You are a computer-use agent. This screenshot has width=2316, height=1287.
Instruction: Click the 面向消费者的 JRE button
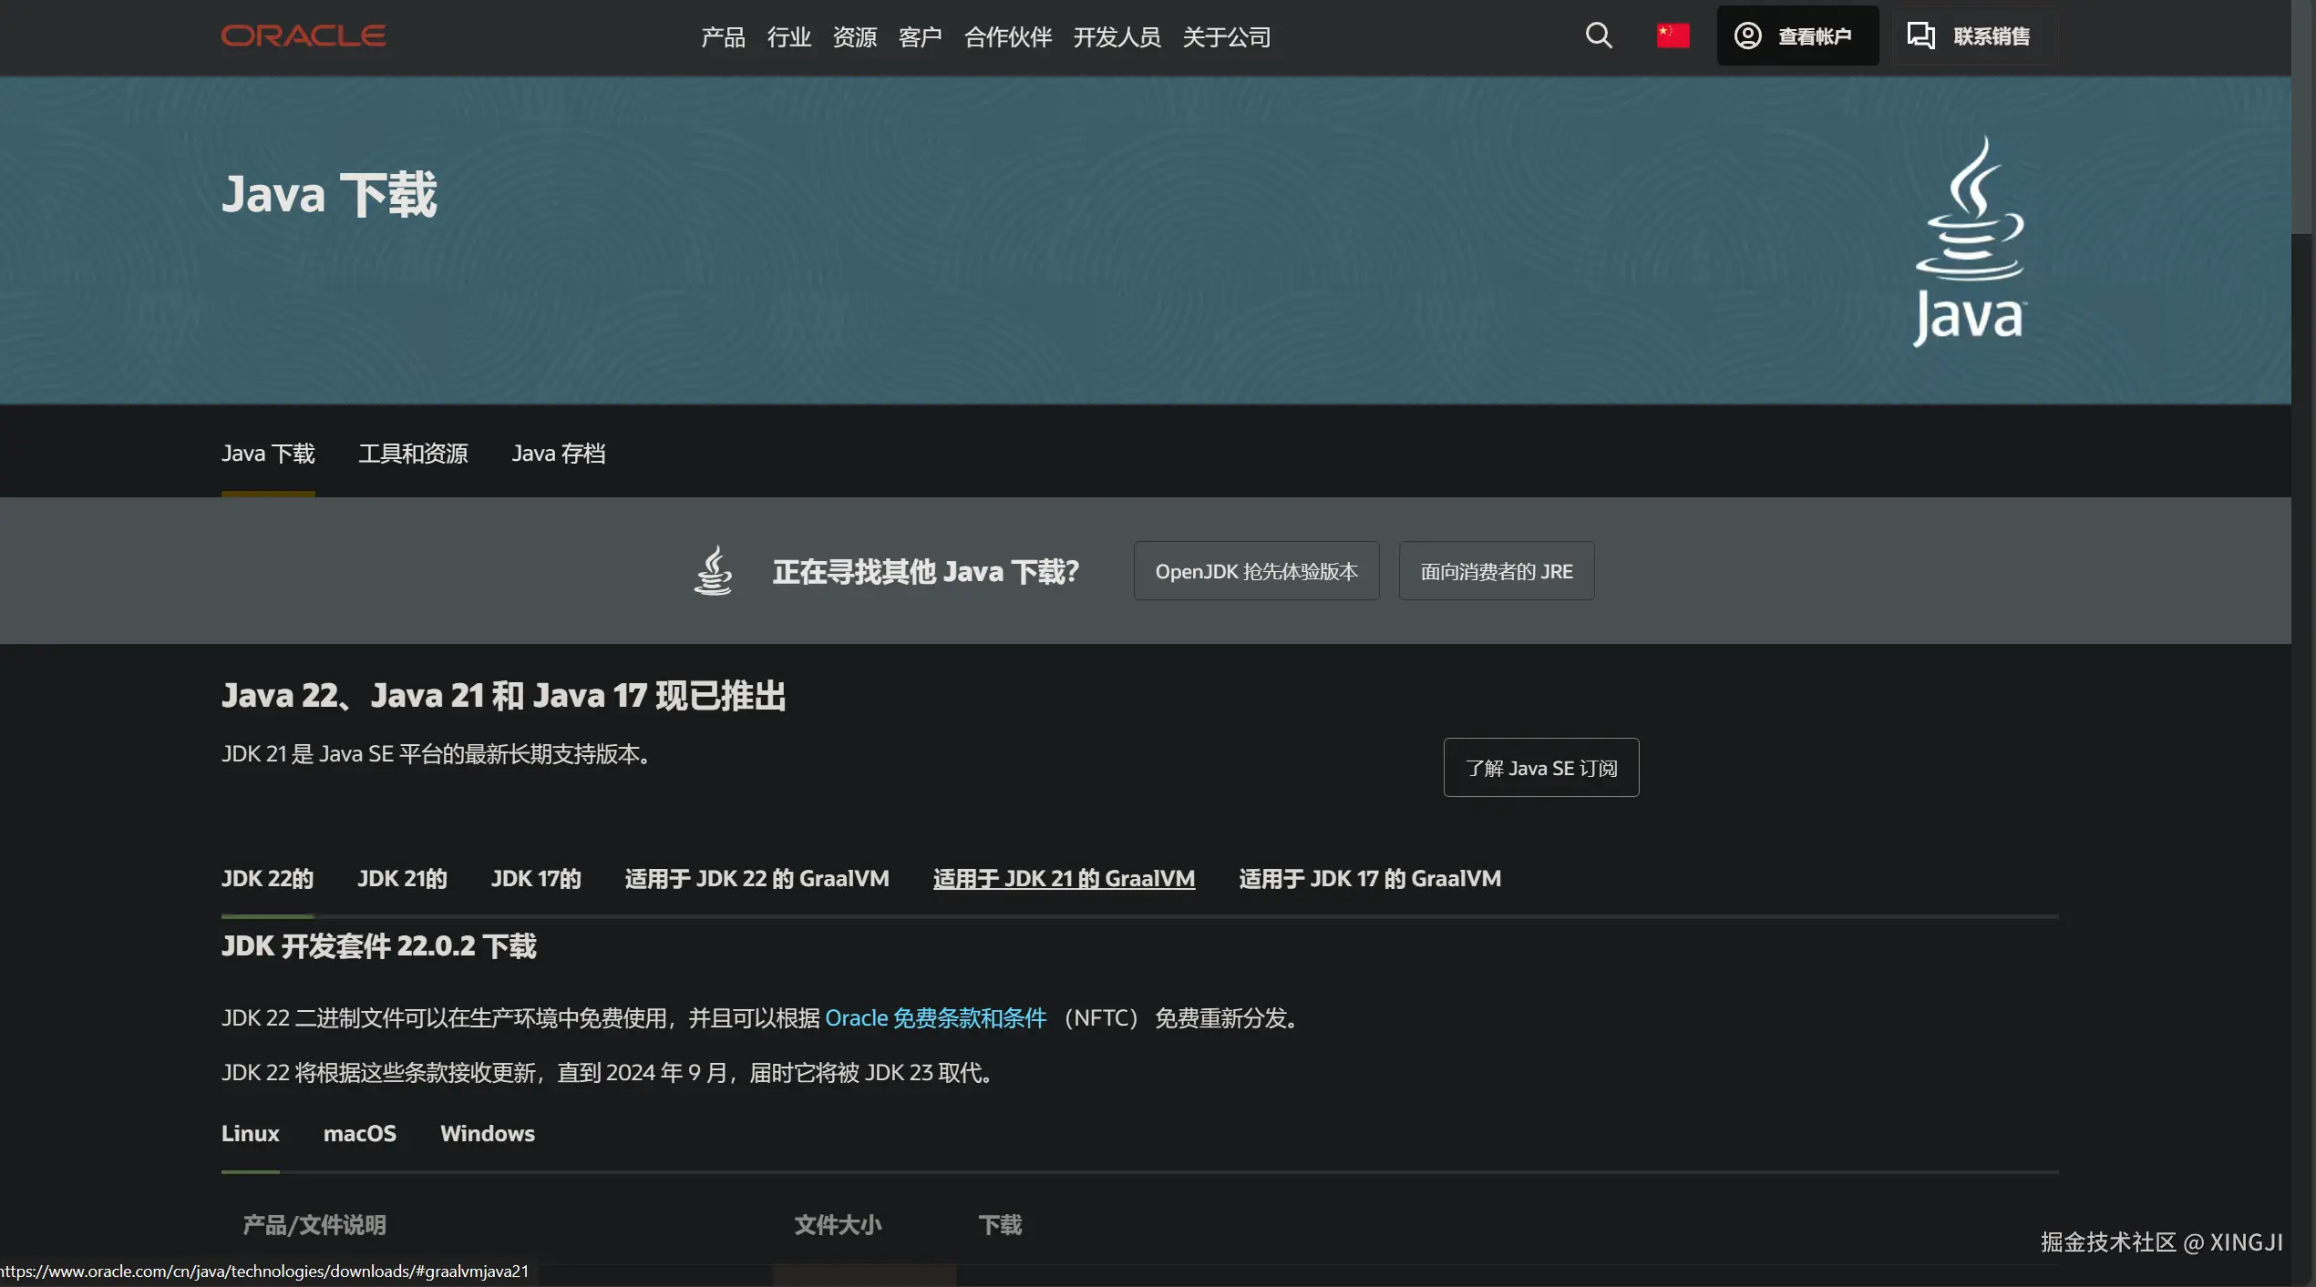[1496, 571]
